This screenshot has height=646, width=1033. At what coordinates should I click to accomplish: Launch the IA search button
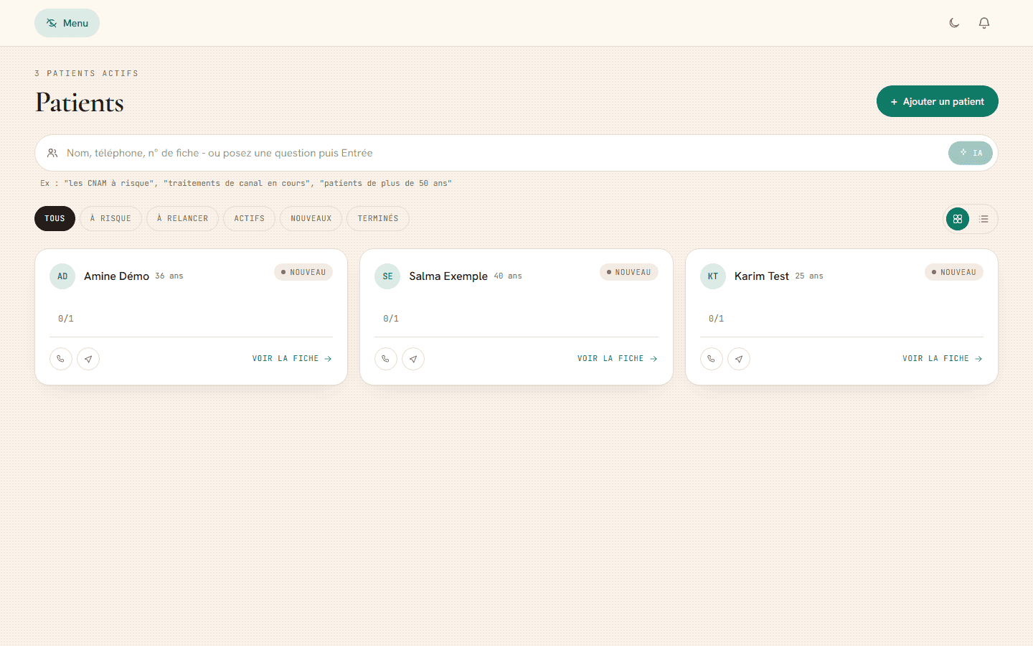(x=971, y=153)
